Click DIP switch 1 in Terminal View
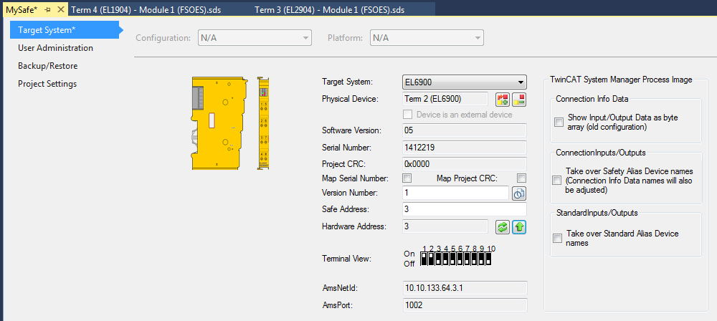 click(x=424, y=259)
